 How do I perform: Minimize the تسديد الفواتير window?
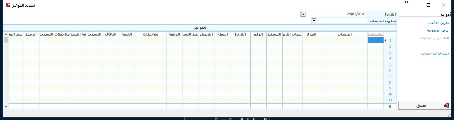tap(413, 5)
